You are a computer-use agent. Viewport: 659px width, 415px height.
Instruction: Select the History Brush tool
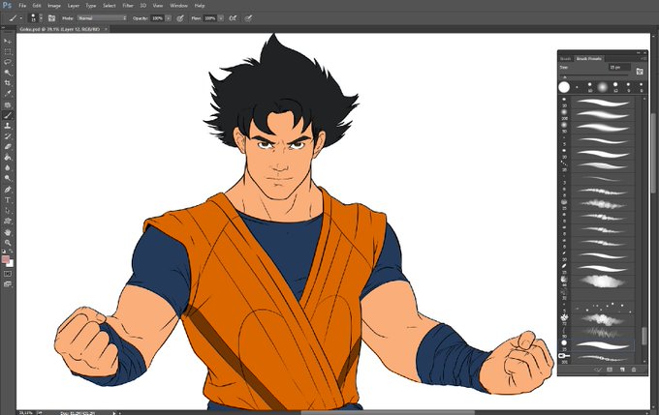tap(8, 136)
